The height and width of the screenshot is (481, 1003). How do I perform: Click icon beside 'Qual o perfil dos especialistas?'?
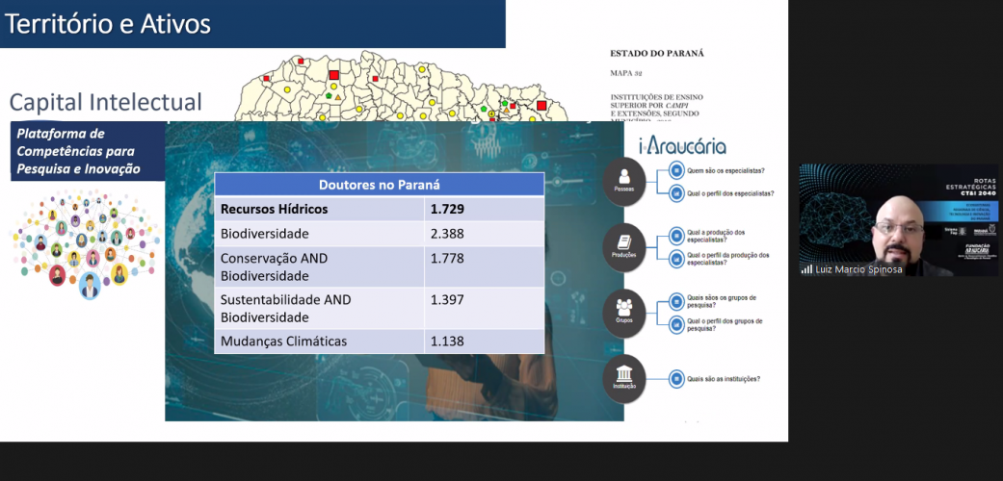click(676, 193)
